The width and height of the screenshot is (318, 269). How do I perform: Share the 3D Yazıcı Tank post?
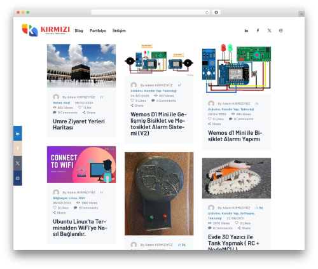point(244,228)
